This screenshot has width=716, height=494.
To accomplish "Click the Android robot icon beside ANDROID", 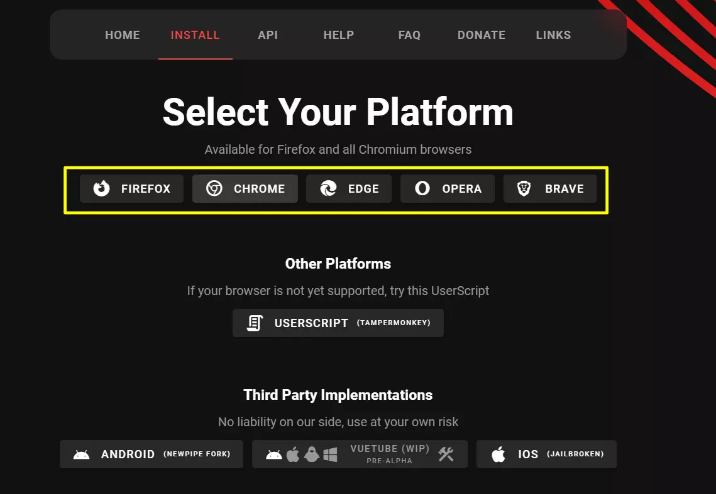I will coord(82,454).
